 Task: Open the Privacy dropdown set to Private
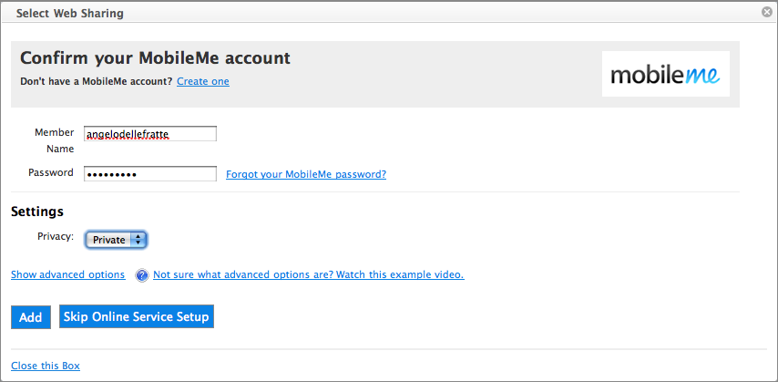(116, 240)
